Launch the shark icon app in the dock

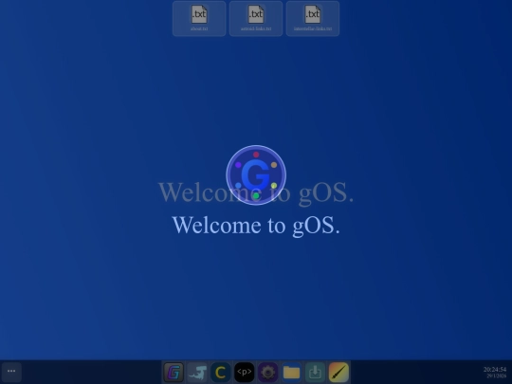point(197,372)
